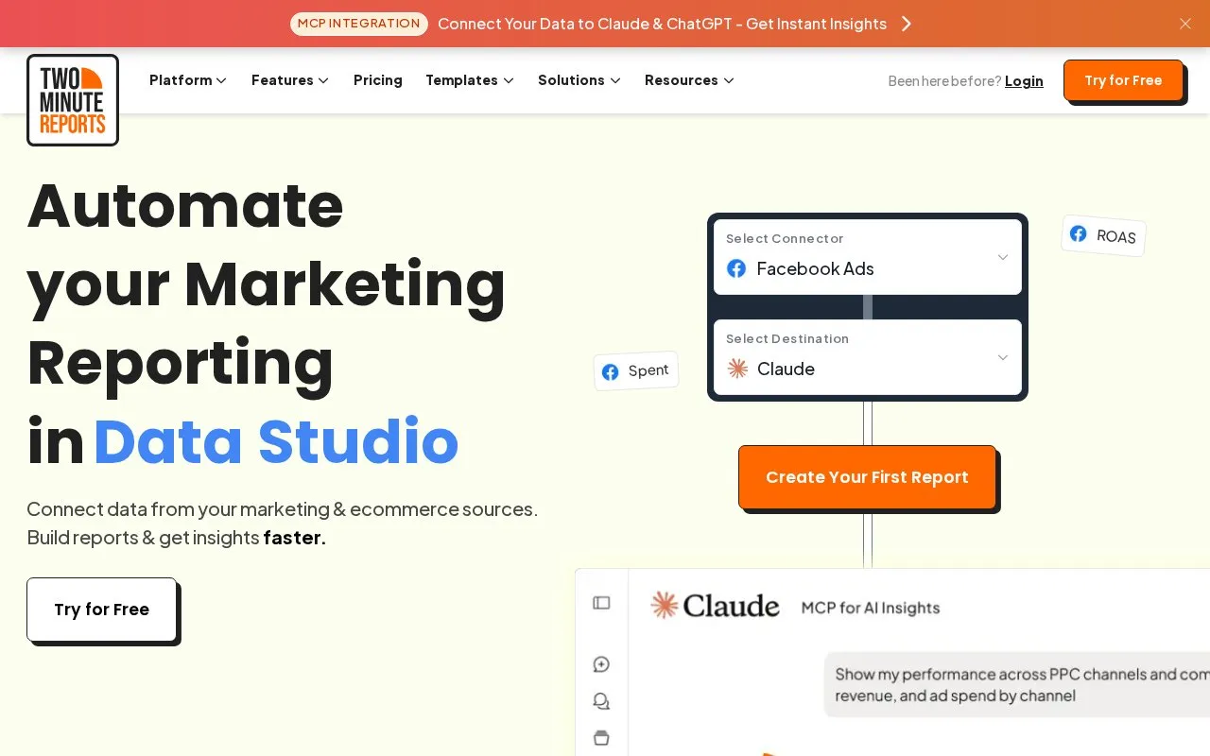Viewport: 1210px width, 756px height.
Task: Click the projects box icon in Claude preview
Action: 601,738
